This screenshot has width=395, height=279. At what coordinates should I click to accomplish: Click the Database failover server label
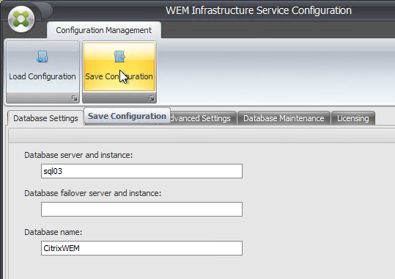[92, 193]
